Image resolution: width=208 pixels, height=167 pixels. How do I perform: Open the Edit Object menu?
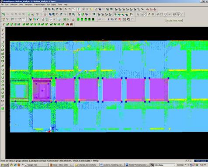(x=52, y=5)
